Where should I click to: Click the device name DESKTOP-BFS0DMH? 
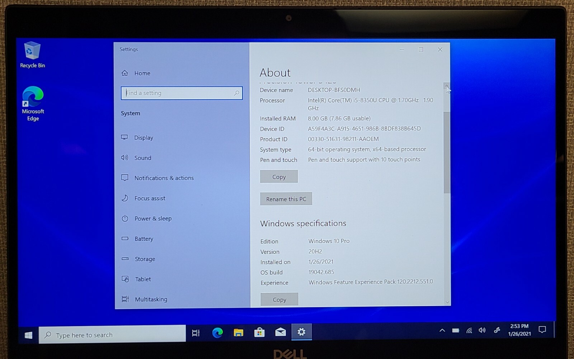coord(334,90)
